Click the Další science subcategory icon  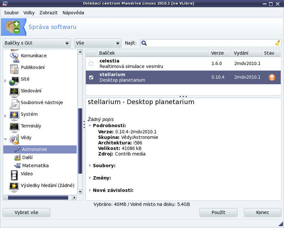tap(17, 157)
